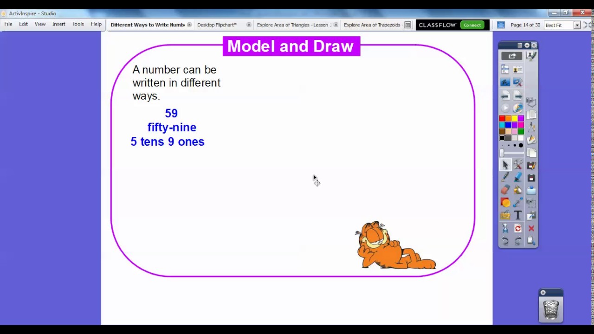The image size is (594, 334).
Task: Click the Paste clipboard icon
Action: [531, 241]
